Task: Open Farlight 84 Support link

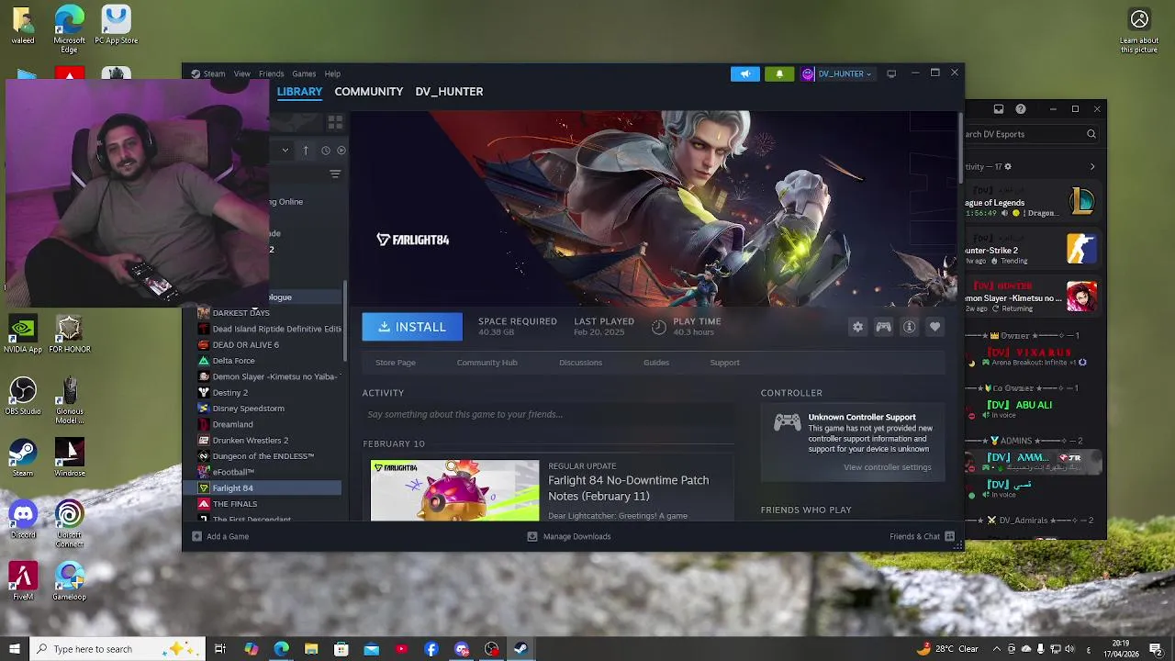Action: pos(724,363)
